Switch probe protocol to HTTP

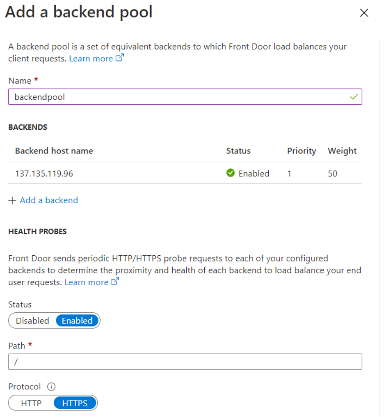(31, 403)
